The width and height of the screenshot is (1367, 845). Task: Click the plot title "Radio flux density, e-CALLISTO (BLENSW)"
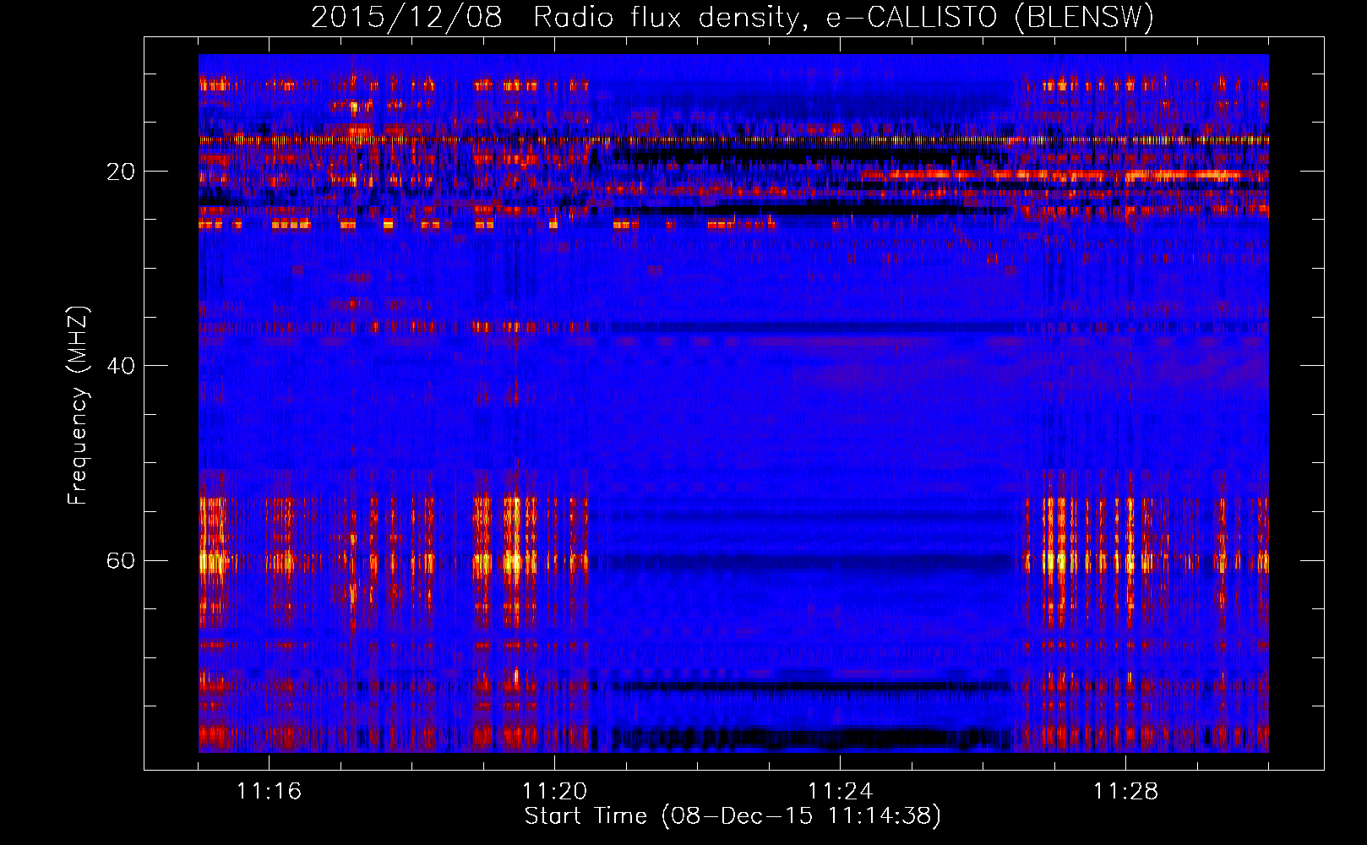844,18
